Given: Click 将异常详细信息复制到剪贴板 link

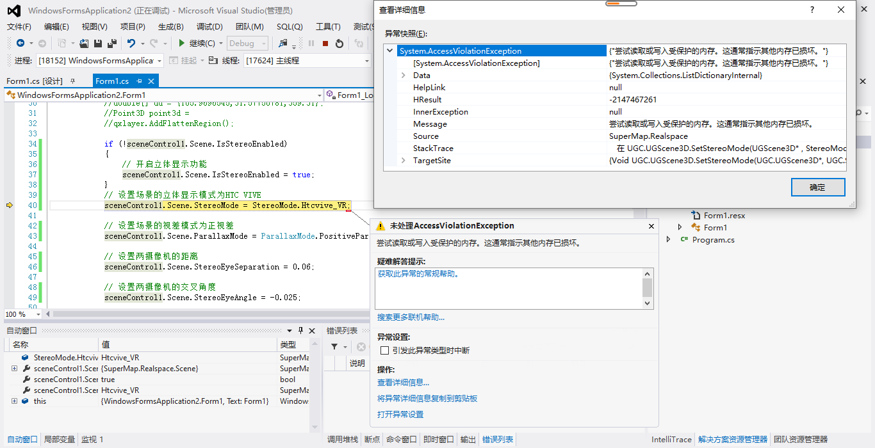Looking at the screenshot, I should click(x=427, y=399).
